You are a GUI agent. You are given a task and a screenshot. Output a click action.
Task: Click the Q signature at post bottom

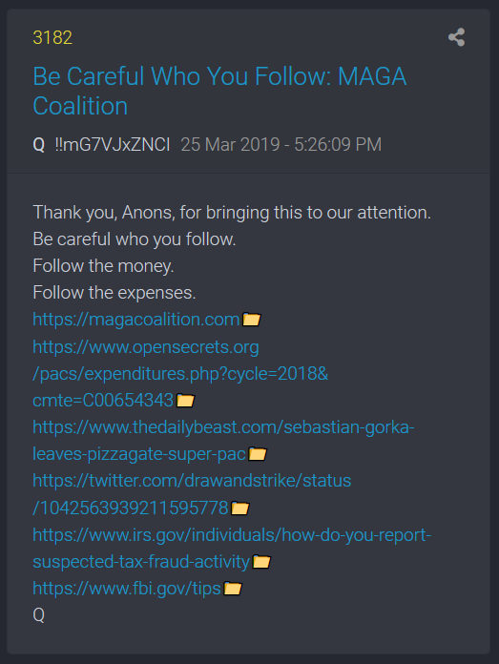pyautogui.click(x=38, y=615)
